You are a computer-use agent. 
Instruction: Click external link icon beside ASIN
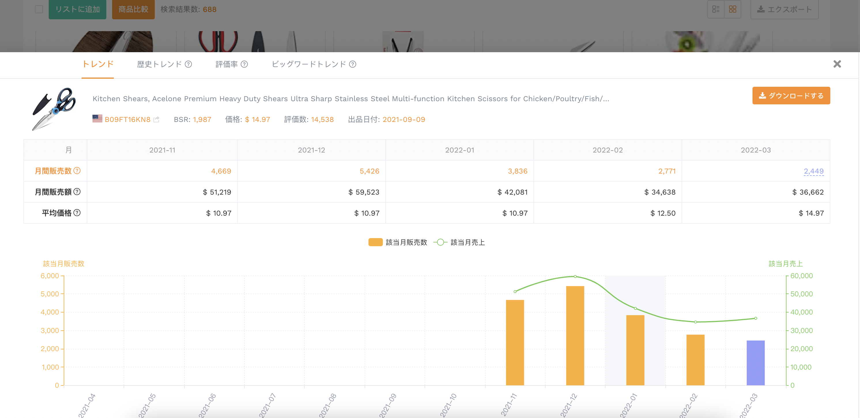tap(156, 120)
